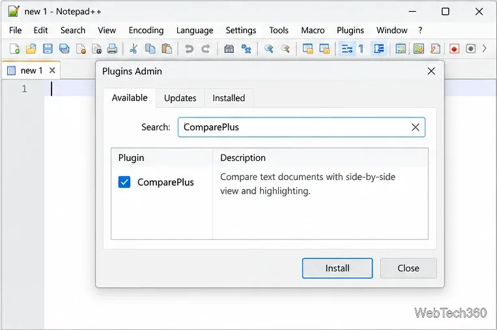Uncheck the ComparePlus plugin checkbox

[x=124, y=182]
